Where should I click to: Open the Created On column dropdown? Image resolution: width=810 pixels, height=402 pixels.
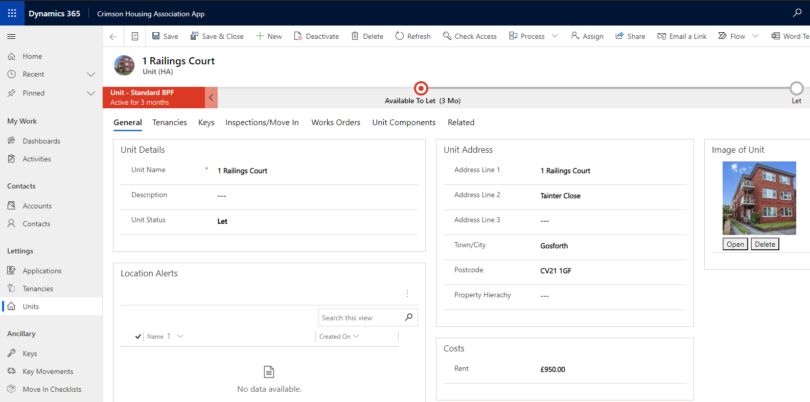pyautogui.click(x=356, y=336)
